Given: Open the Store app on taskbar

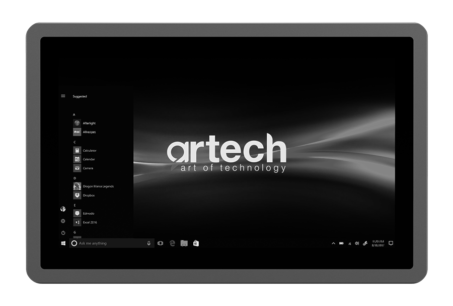Looking at the screenshot, I should click(196, 243).
